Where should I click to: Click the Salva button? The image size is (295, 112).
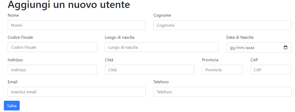click(12, 106)
